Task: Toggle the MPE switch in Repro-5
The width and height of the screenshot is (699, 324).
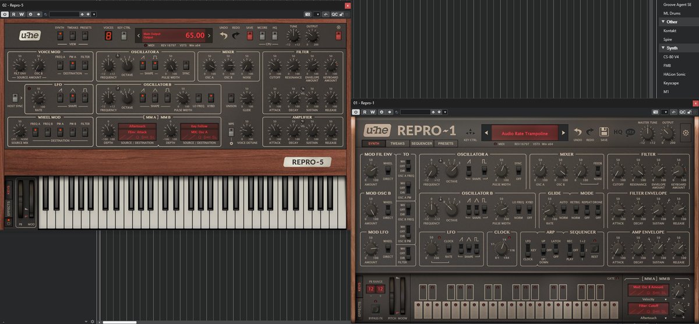Action: tap(230, 132)
